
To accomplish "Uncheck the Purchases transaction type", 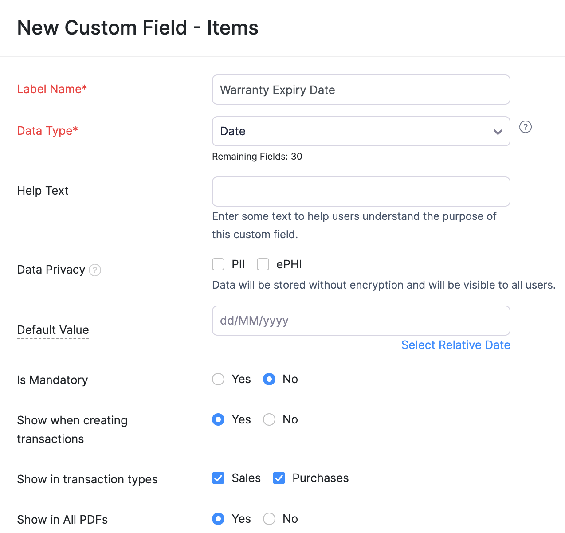I will point(279,478).
